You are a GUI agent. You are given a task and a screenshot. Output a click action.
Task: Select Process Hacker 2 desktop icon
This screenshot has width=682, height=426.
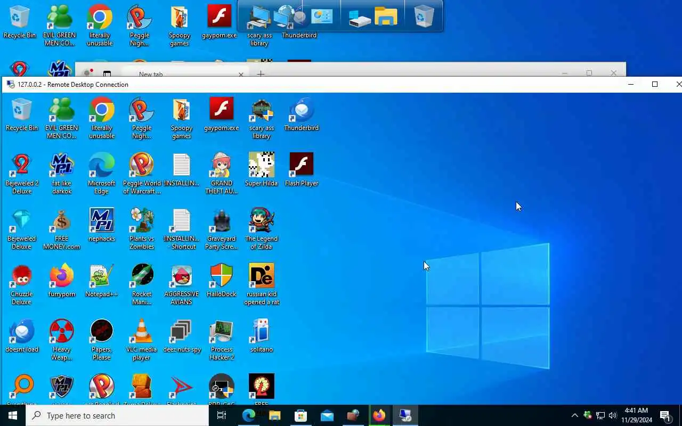tap(222, 340)
